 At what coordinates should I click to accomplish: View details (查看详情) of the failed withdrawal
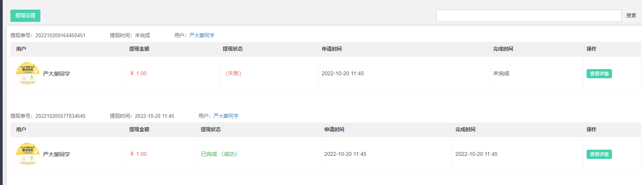(599, 74)
